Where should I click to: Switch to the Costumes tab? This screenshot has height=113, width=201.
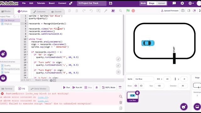[x=39, y=12]
